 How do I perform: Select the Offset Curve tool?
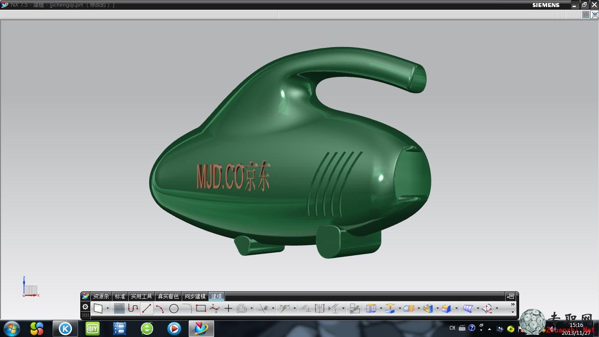click(x=242, y=308)
